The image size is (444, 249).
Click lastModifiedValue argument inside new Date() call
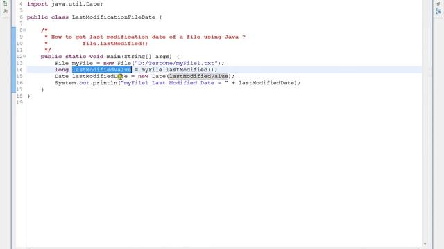[x=199, y=76]
